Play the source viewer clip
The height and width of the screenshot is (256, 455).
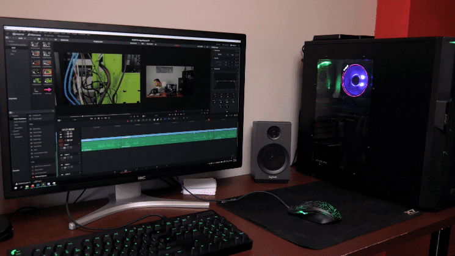101,118
